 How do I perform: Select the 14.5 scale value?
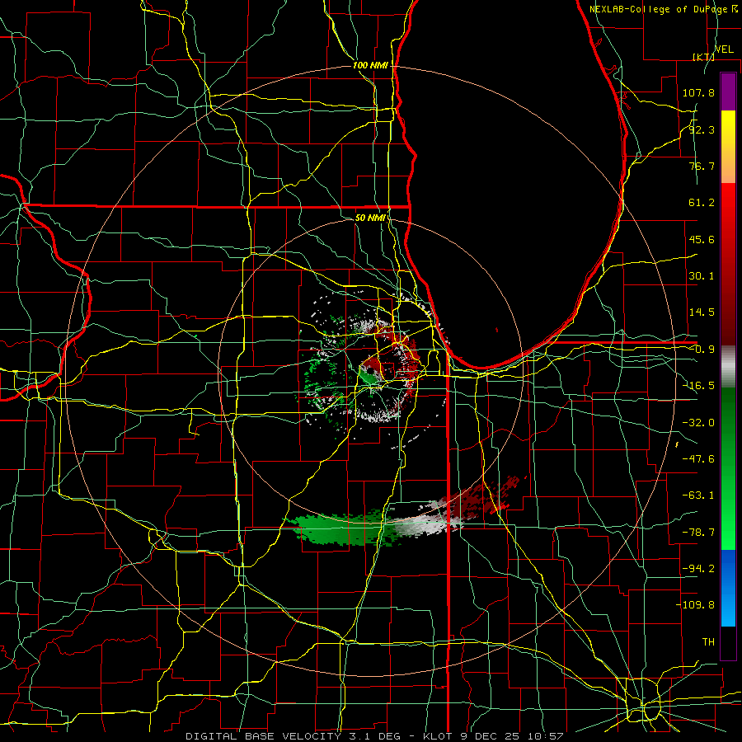[702, 312]
